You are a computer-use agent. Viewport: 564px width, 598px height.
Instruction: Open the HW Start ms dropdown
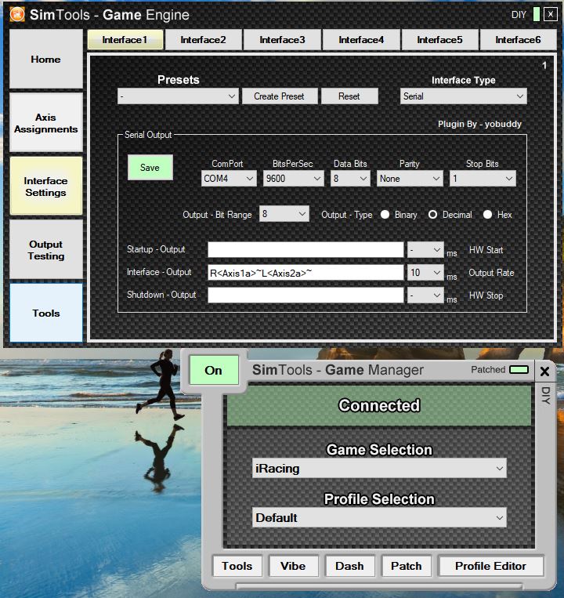point(425,250)
